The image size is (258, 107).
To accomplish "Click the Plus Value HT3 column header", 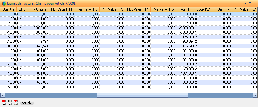I will 112,9.
